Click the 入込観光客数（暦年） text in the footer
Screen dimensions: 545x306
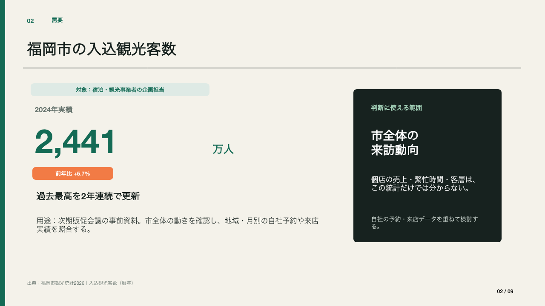(x=112, y=283)
